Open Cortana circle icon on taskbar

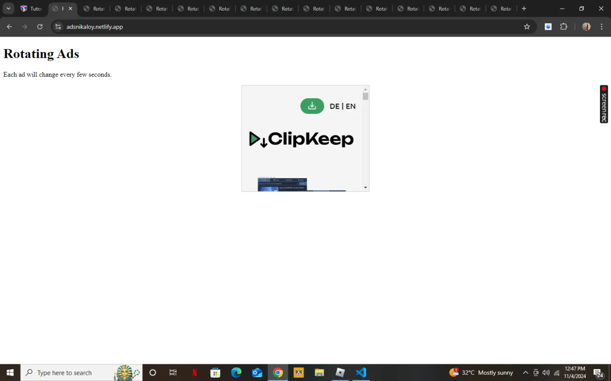click(153, 372)
